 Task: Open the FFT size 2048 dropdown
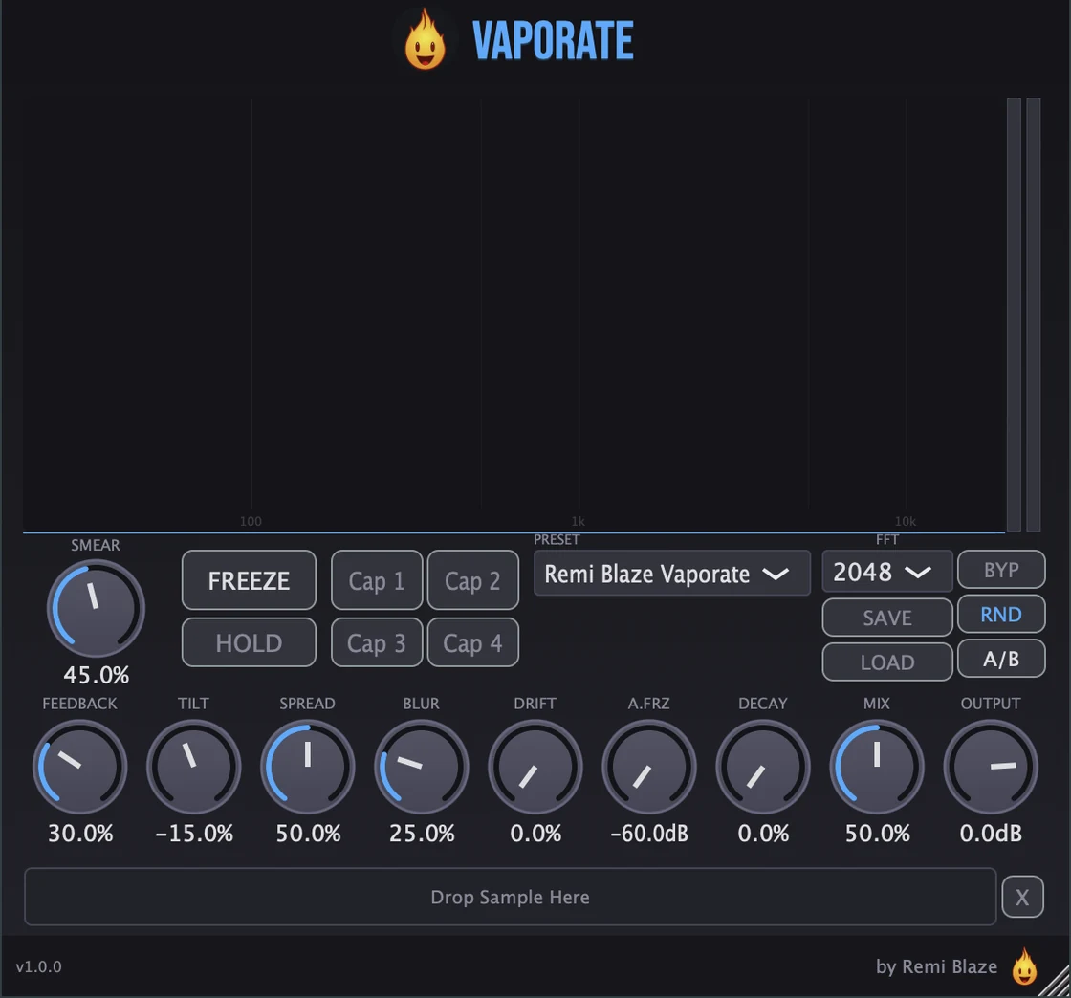click(x=886, y=572)
